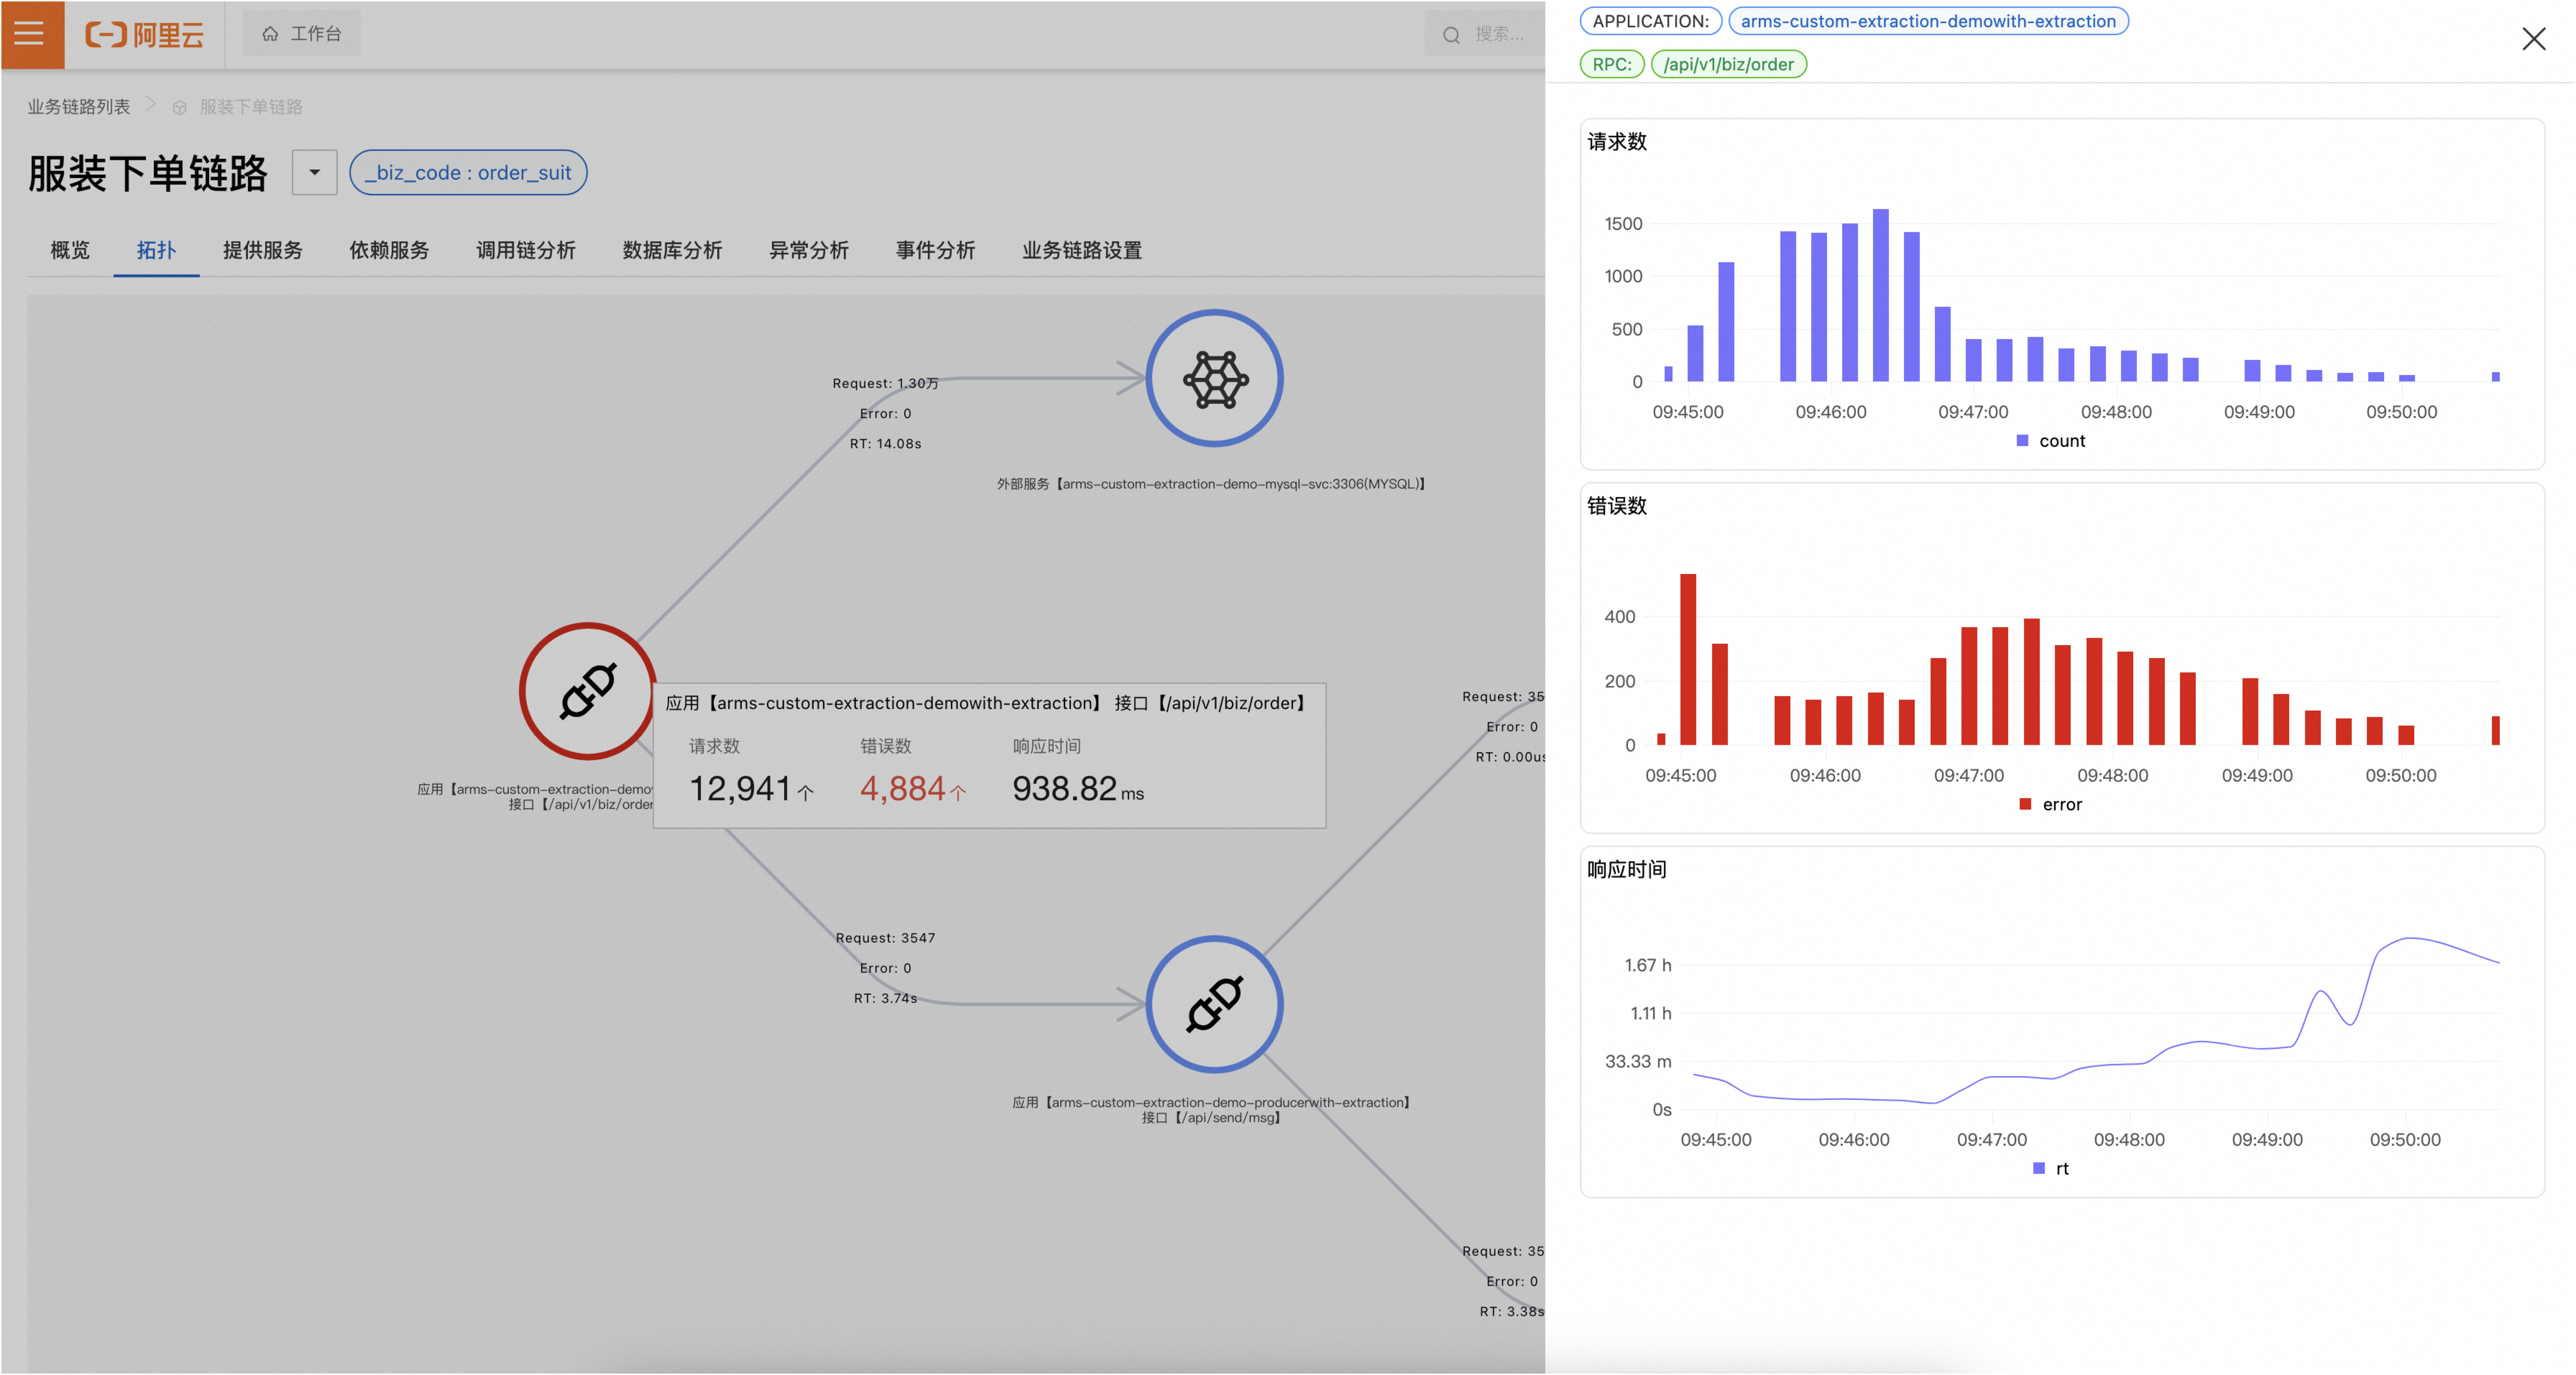Click the 响应时间 chart title

point(1627,869)
